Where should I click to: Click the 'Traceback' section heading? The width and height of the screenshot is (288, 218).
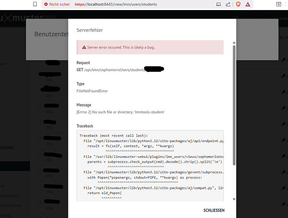[85, 126]
